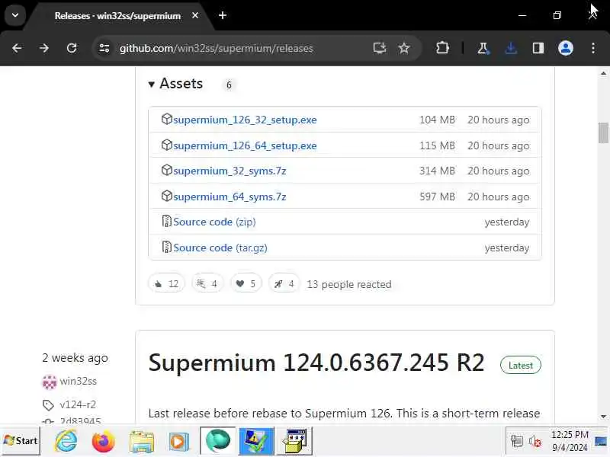Reload the GitHub releases page
610x457 pixels.
[x=72, y=48]
